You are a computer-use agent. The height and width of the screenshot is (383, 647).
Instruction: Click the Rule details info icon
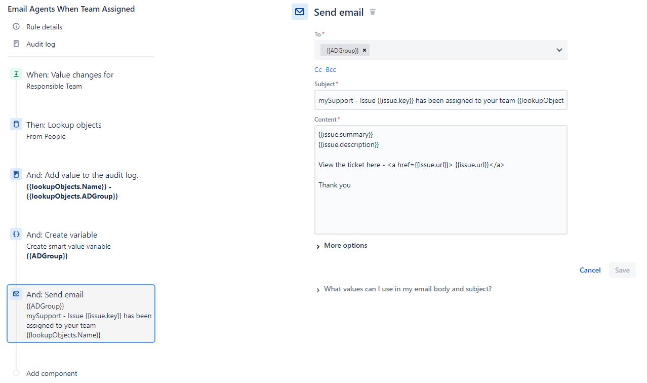click(16, 26)
